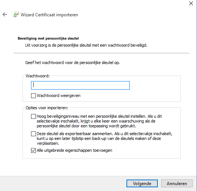Click the Opties voor importeren group label

[47, 108]
